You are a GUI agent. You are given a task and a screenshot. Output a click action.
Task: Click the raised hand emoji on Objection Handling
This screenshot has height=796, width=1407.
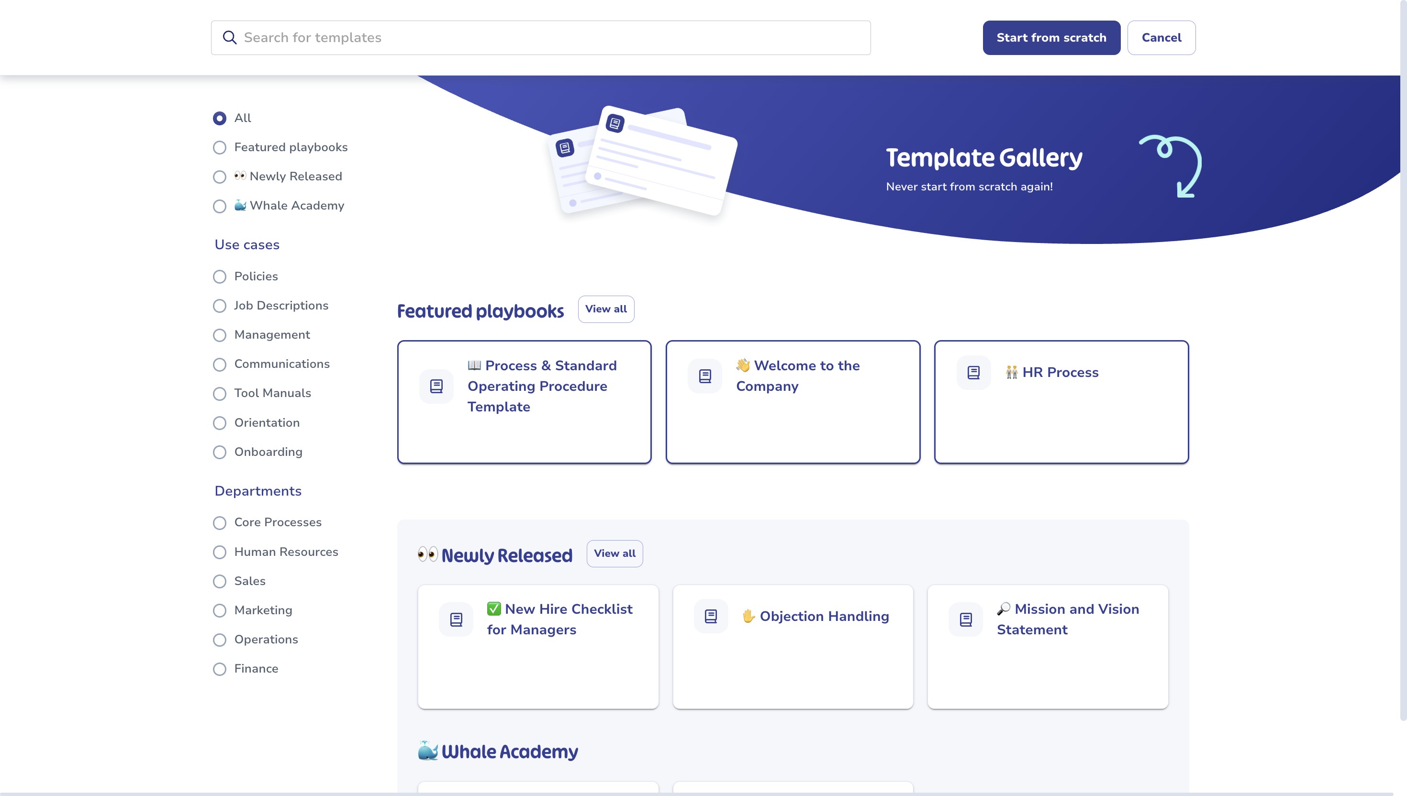click(748, 616)
